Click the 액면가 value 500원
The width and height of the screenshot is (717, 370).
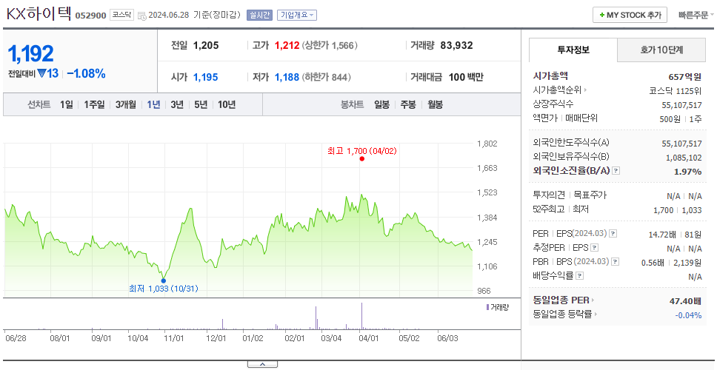[x=670, y=118]
